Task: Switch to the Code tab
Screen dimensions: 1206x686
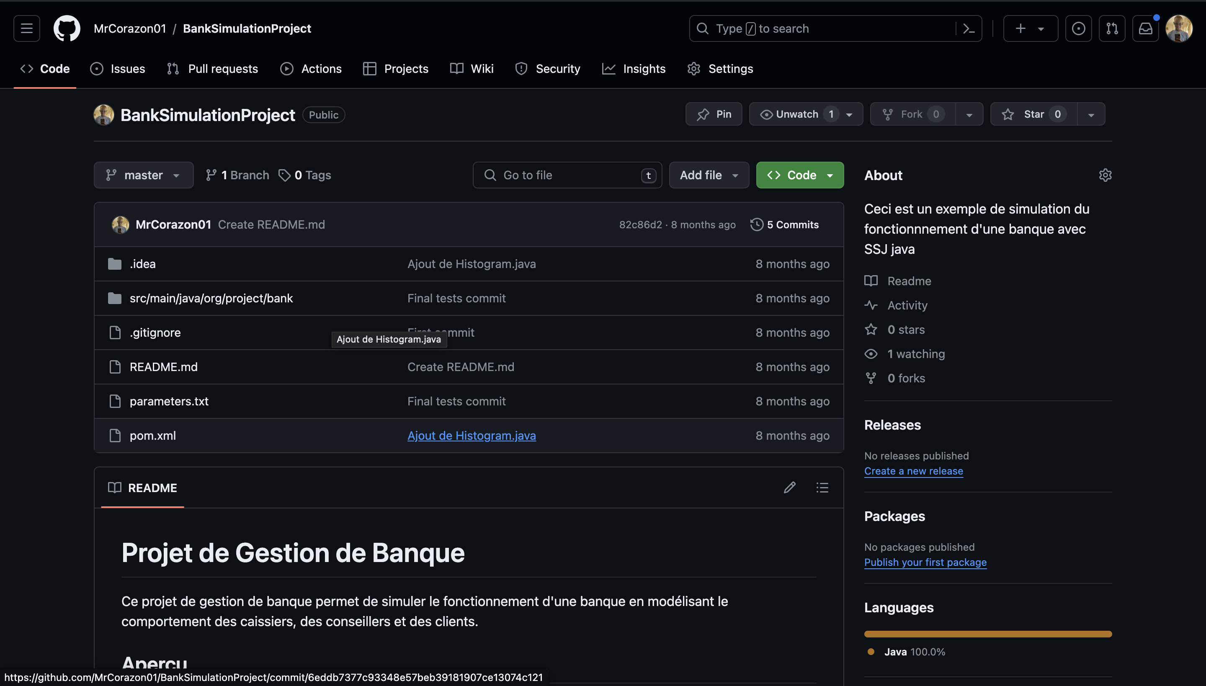Action: click(45, 69)
